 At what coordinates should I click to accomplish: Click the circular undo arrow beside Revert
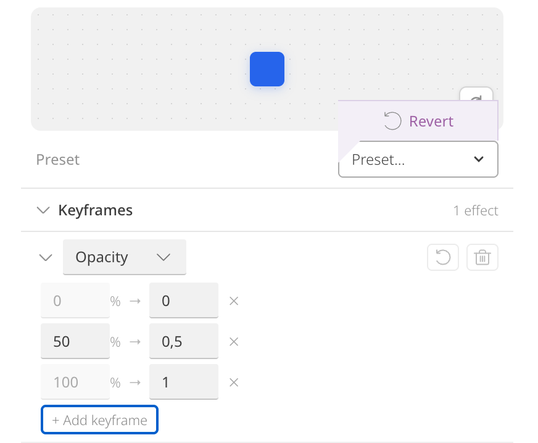[x=392, y=121]
